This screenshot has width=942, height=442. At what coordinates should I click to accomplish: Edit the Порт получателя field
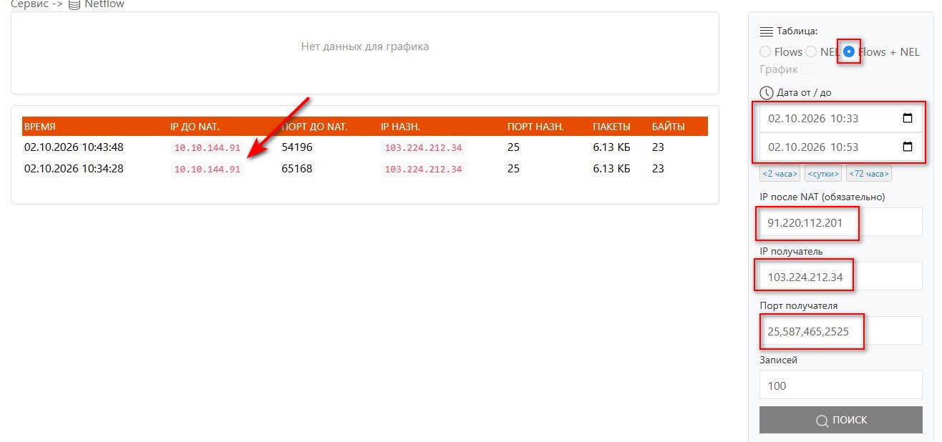pyautogui.click(x=841, y=331)
